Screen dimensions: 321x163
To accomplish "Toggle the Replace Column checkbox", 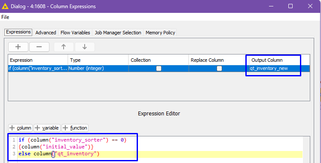I will 219,69.
